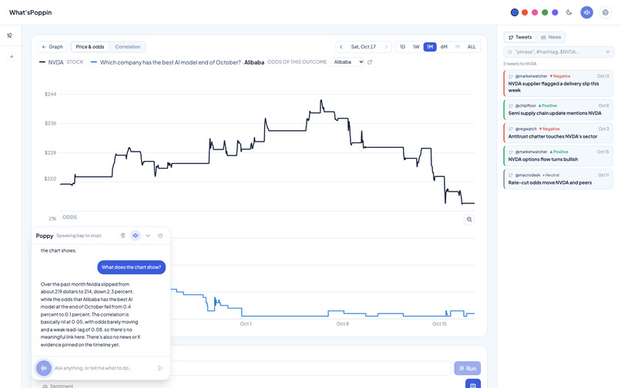
Task: Click bird icon on @chipfloor tweet
Action: 511,105
